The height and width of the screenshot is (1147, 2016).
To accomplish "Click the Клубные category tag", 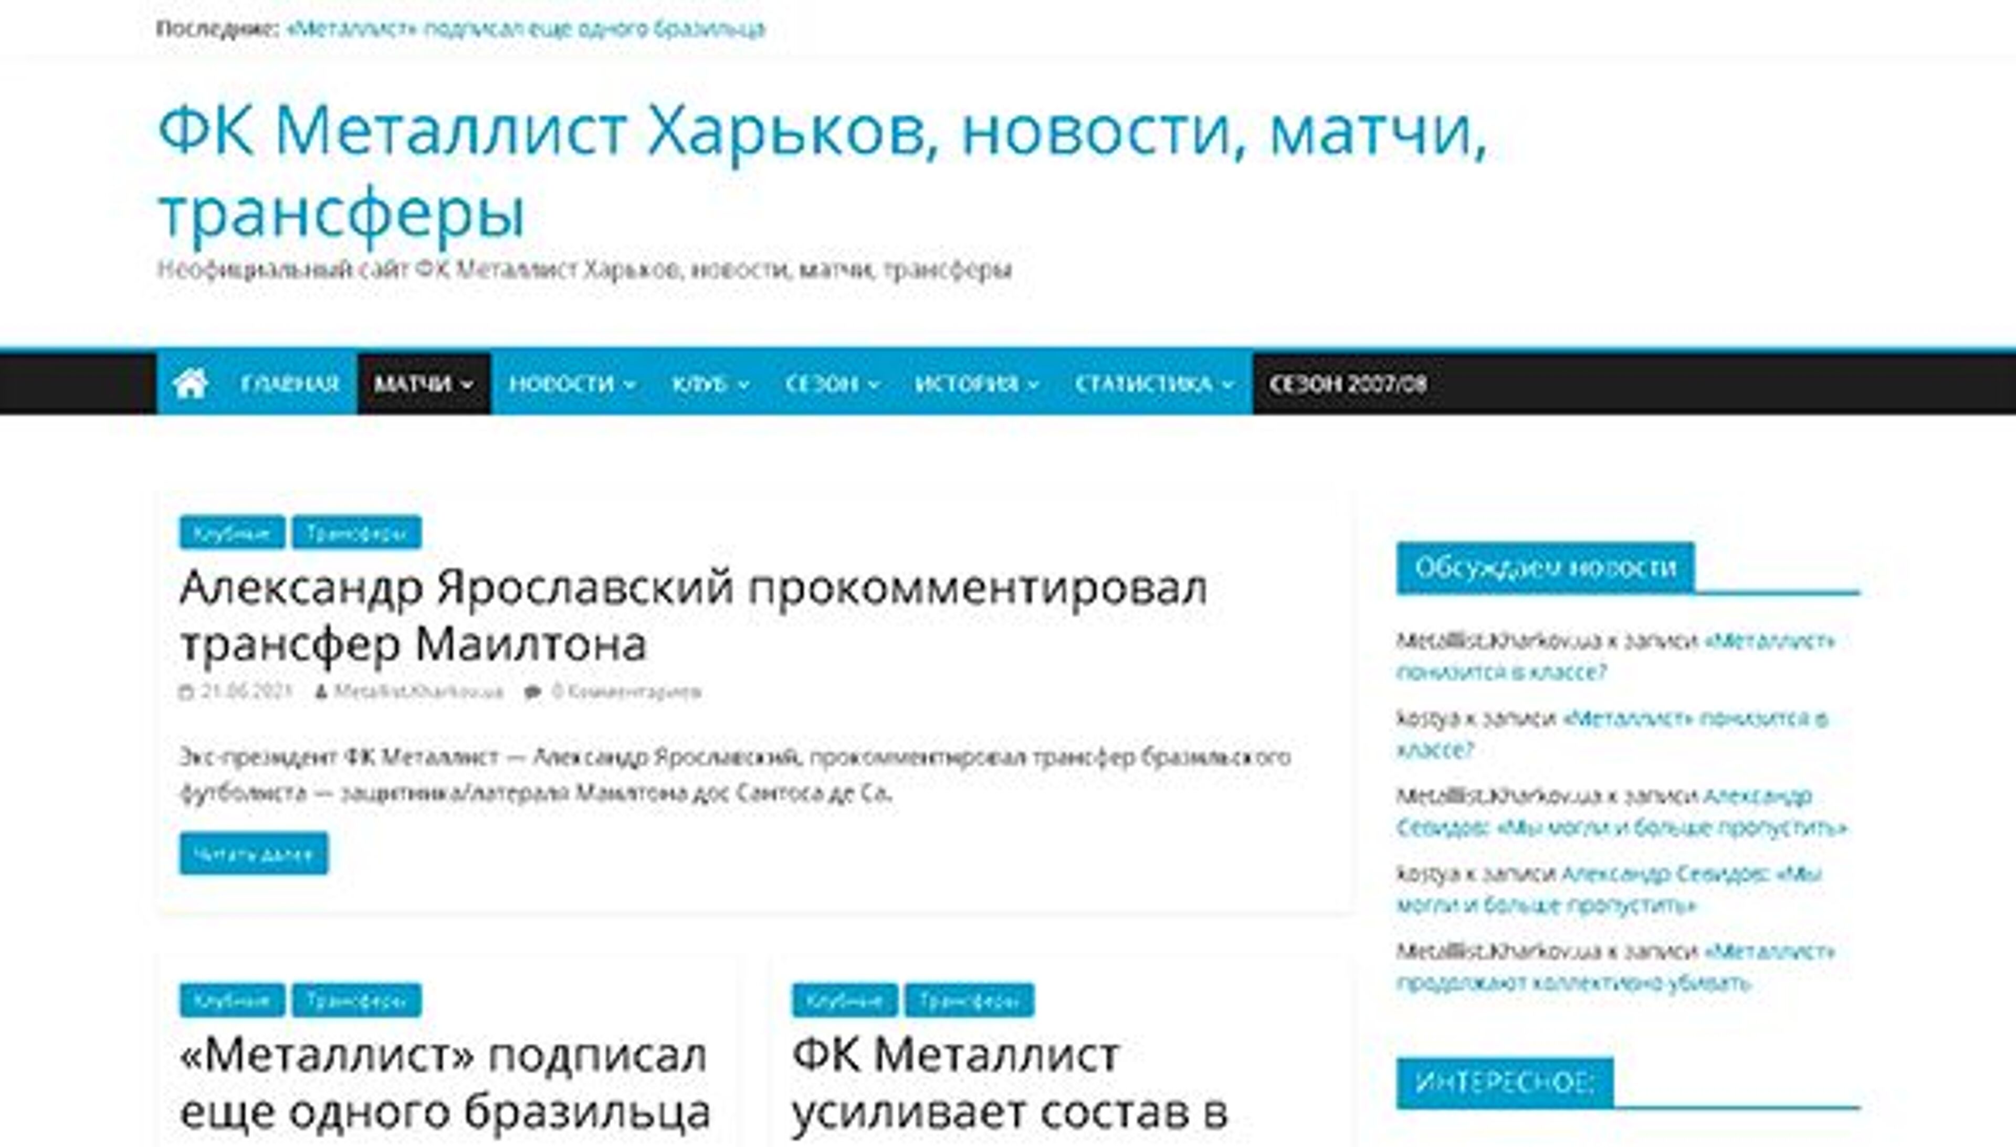I will pos(233,533).
